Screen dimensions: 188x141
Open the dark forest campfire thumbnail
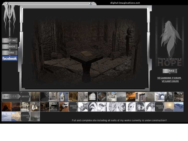(x=35, y=97)
